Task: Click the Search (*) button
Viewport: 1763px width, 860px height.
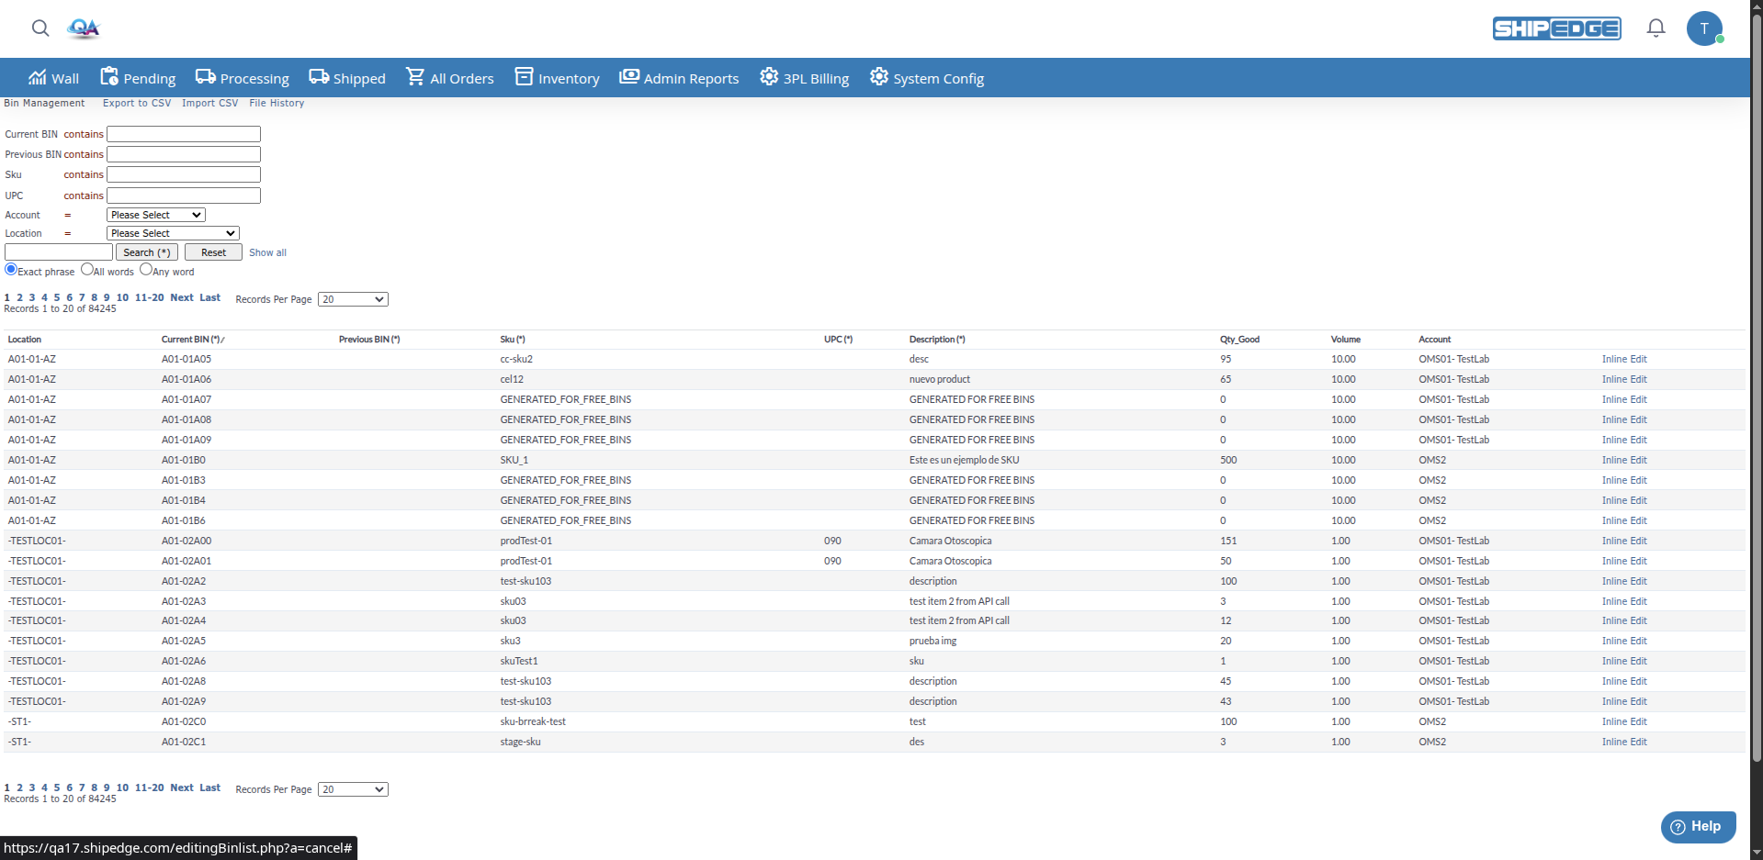Action: coord(147,252)
